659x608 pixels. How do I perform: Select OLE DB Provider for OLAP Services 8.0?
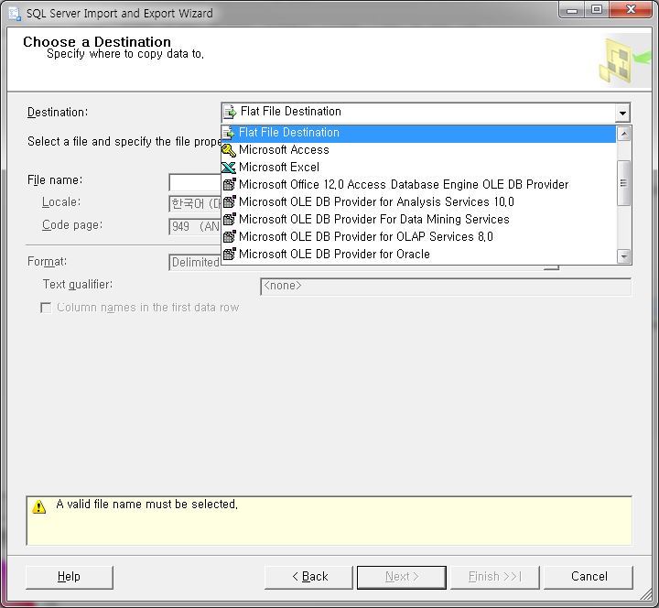(418, 237)
